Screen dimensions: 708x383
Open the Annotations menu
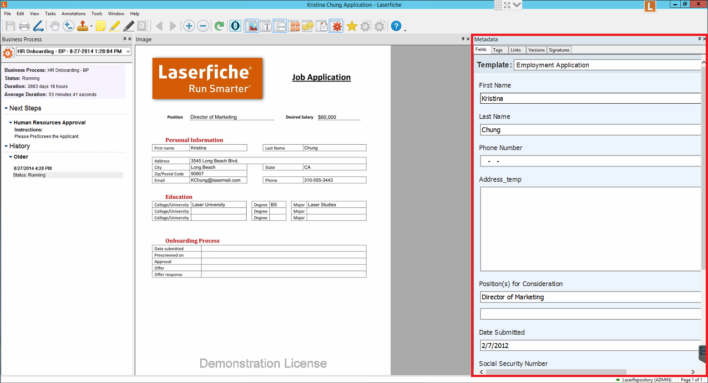(x=74, y=14)
